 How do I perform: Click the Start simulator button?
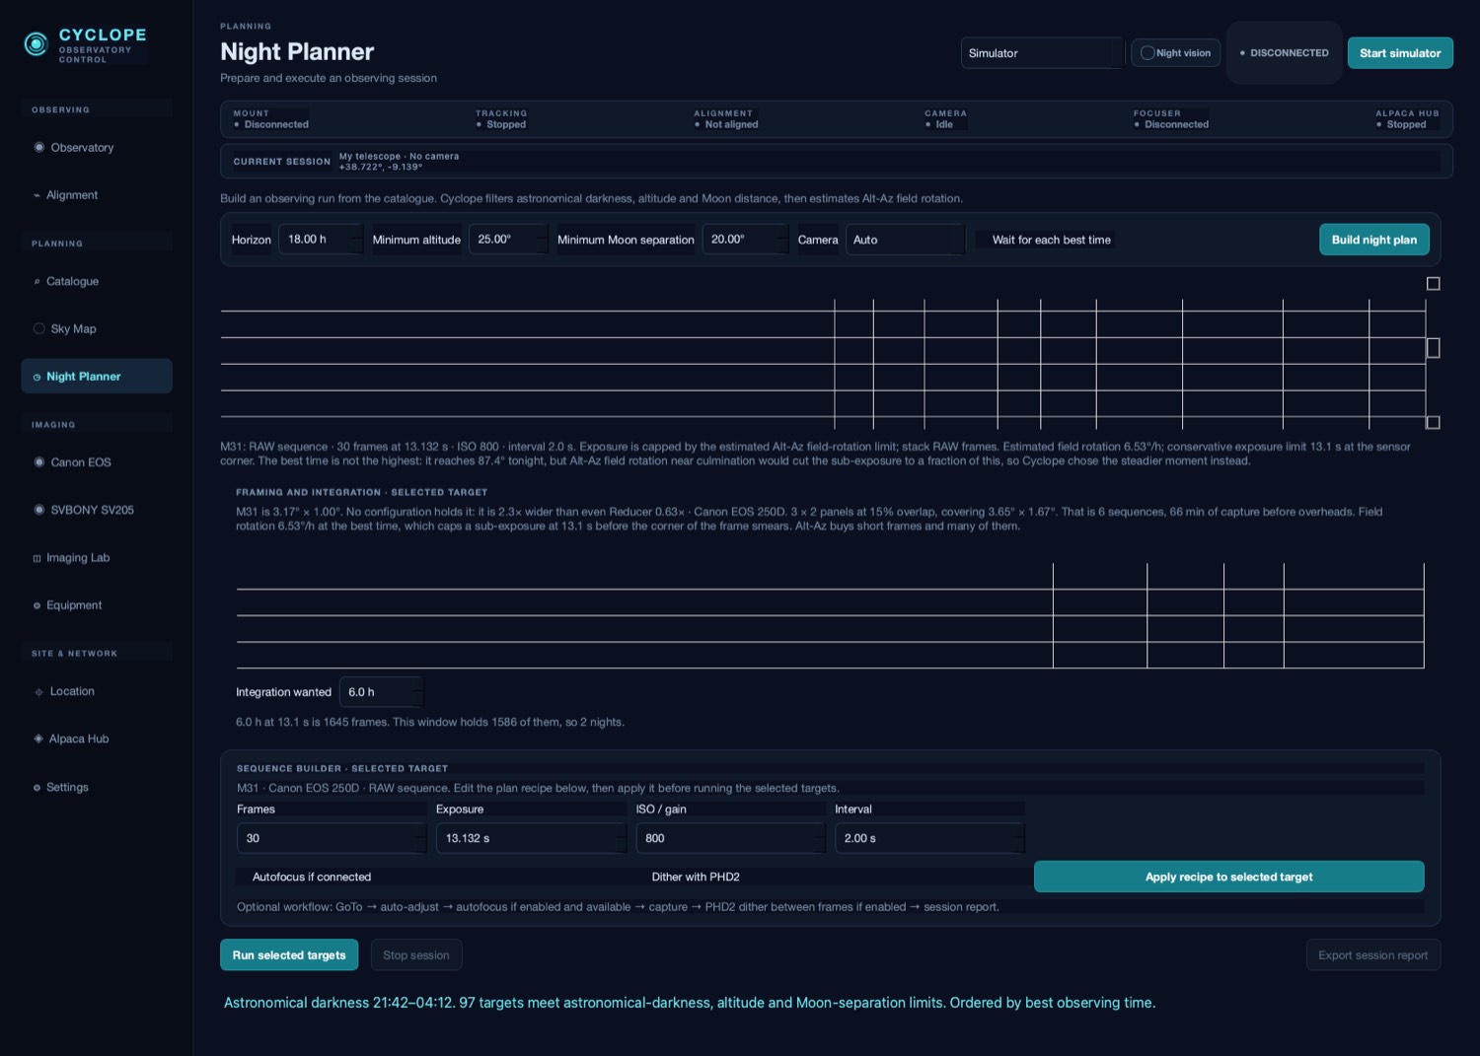pos(1400,53)
